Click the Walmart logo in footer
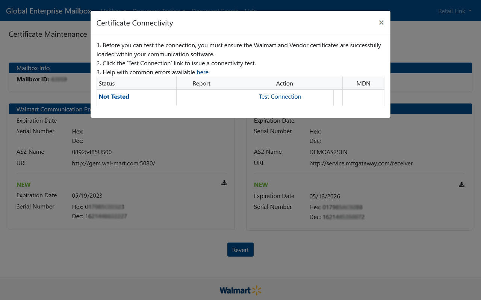Screen dimensions: 481x300 240,290
